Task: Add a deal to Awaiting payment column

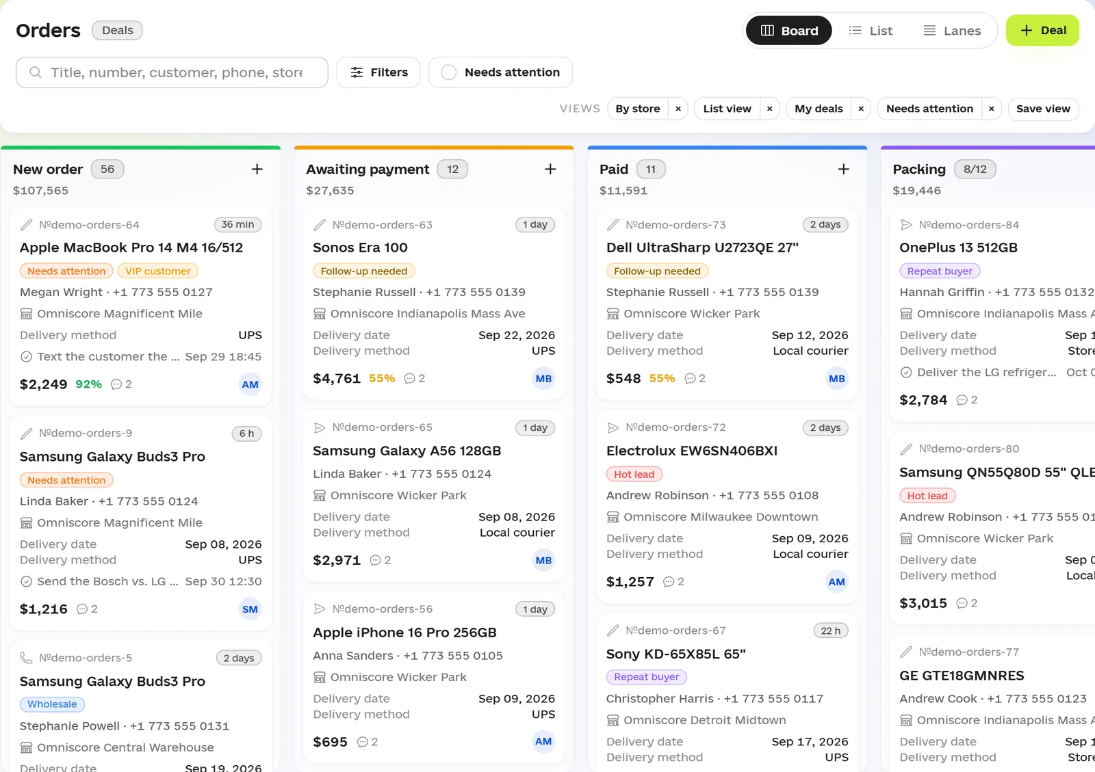Action: pyautogui.click(x=550, y=169)
